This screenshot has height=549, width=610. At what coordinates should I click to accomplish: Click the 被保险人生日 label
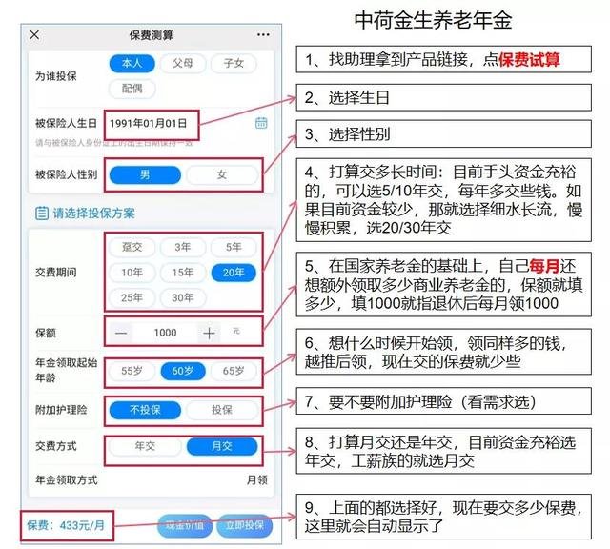(66, 123)
